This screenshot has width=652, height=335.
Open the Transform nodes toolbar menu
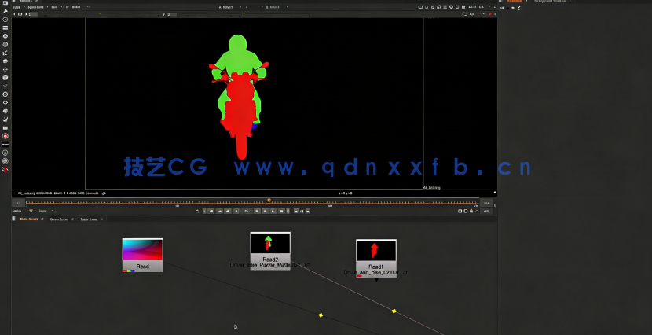pos(5,69)
